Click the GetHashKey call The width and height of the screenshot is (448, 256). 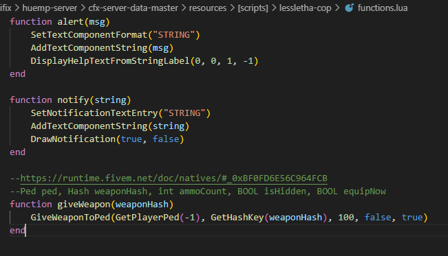(237, 218)
